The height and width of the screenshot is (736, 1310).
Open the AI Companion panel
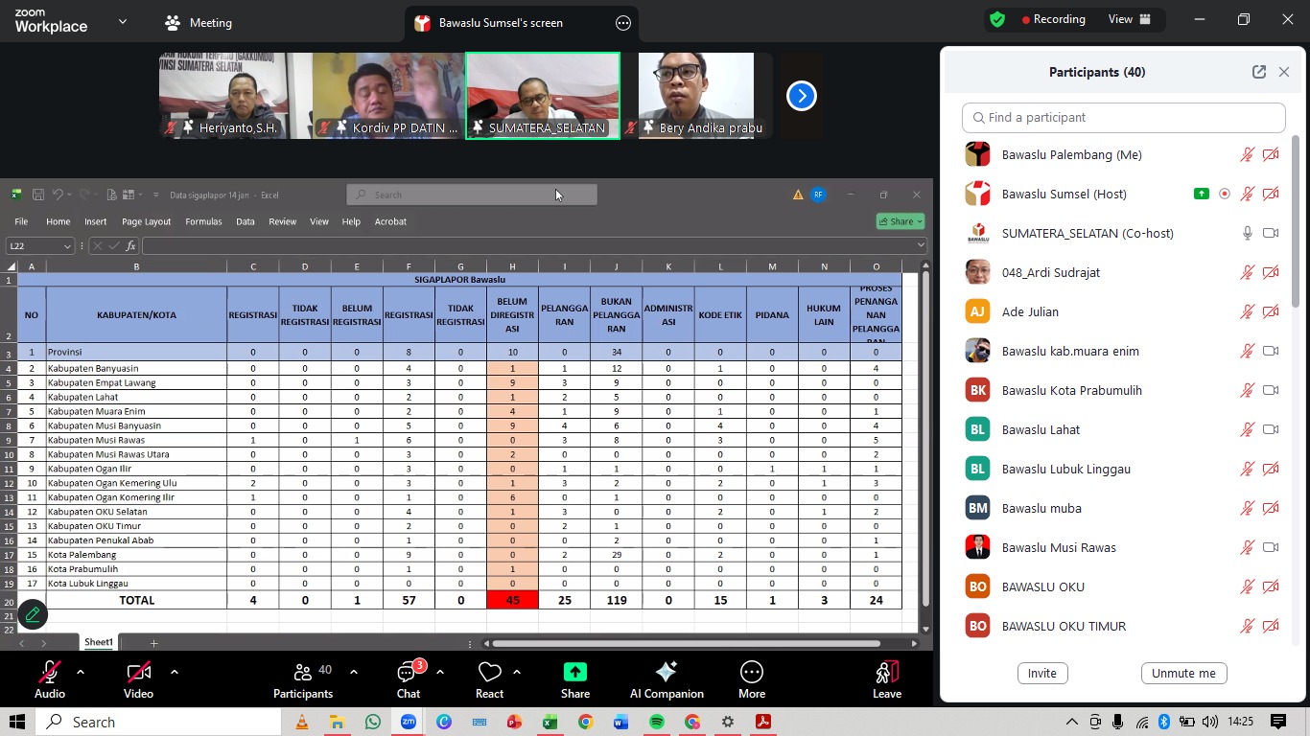tap(666, 673)
